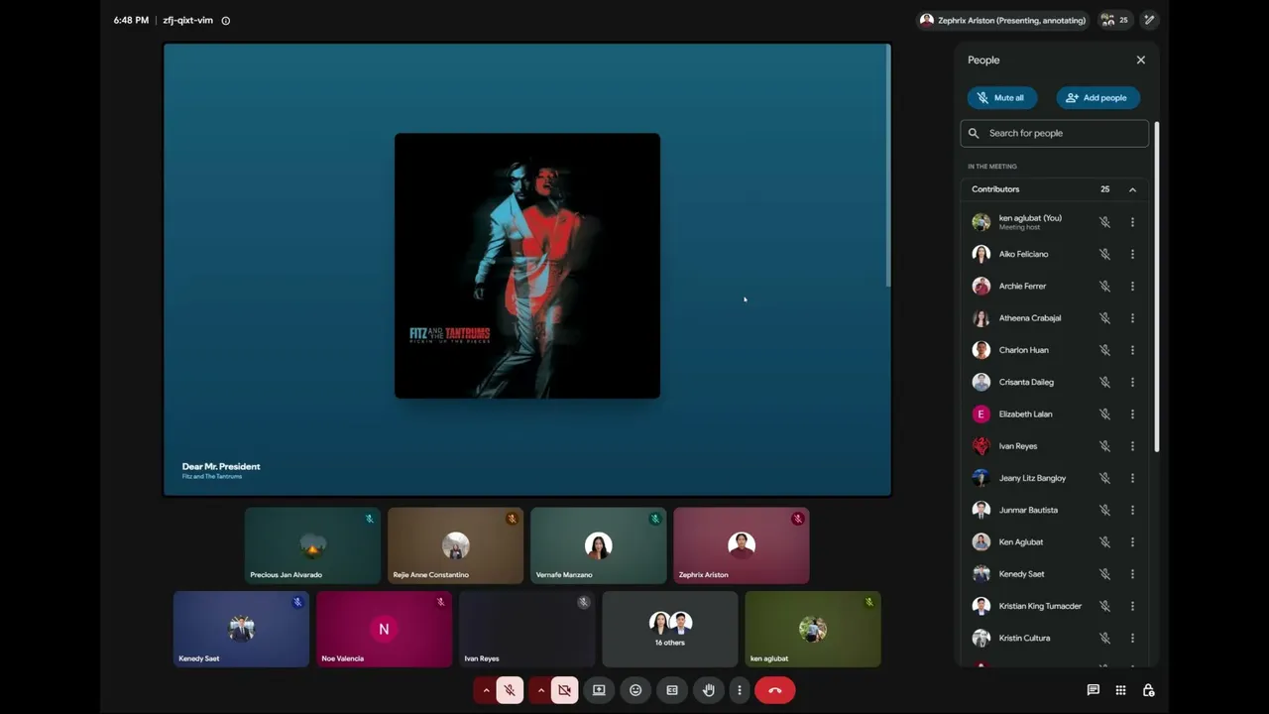Mute Charlon Huan's microphone
Image resolution: width=1269 pixels, height=714 pixels.
coord(1104,350)
